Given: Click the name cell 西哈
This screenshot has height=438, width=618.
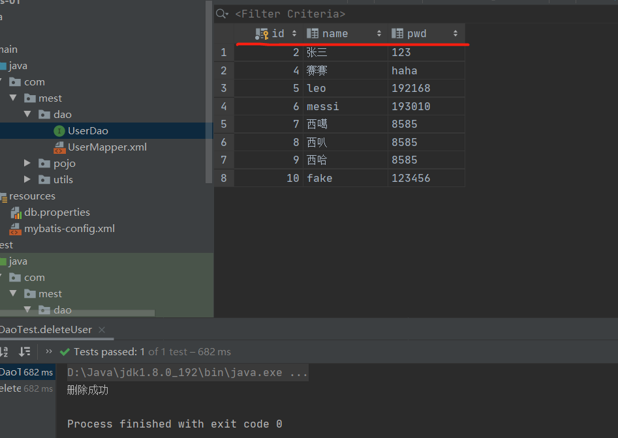Looking at the screenshot, I should click(x=345, y=160).
